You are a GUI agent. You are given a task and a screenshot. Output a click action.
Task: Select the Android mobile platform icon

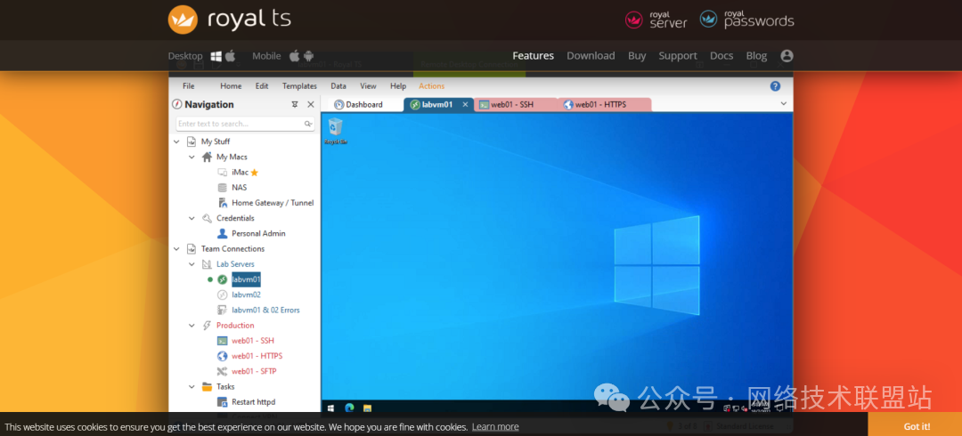[308, 56]
